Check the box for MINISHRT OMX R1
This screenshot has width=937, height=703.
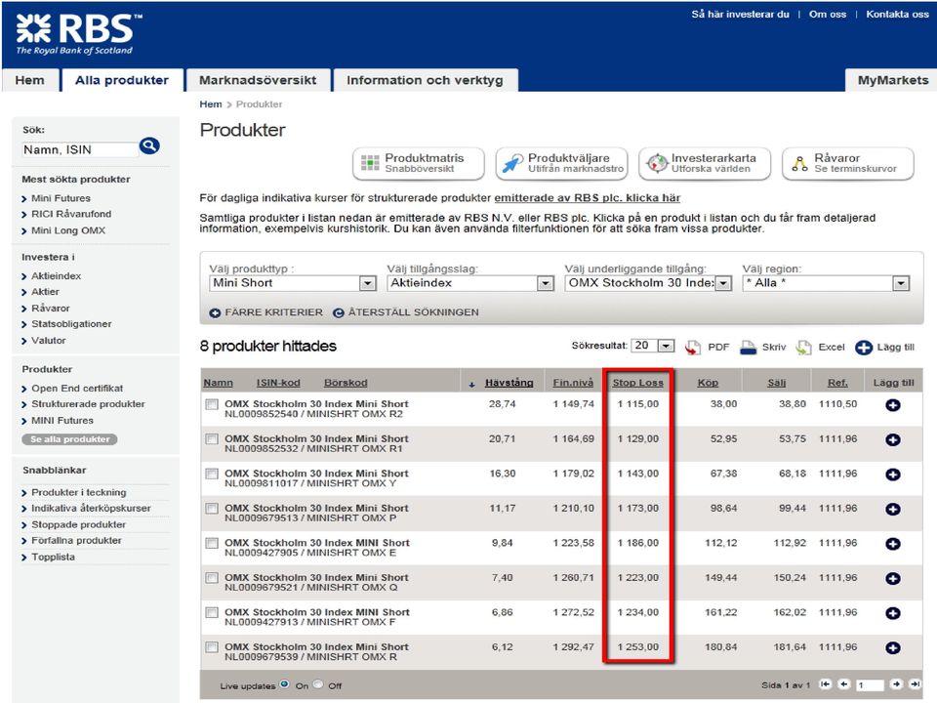tap(212, 439)
